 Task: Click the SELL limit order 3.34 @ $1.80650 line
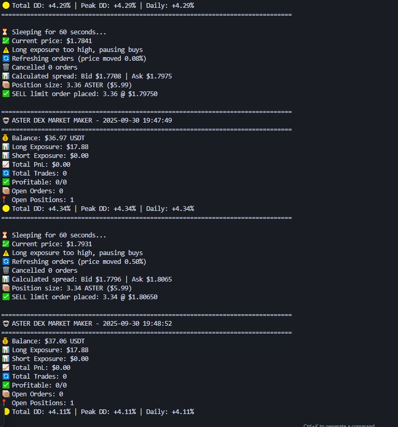[85, 297]
